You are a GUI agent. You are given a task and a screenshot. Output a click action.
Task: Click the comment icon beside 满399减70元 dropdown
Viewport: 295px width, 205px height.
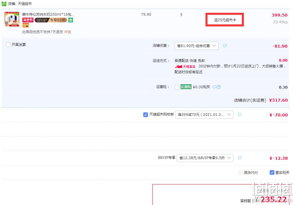[x=240, y=115]
